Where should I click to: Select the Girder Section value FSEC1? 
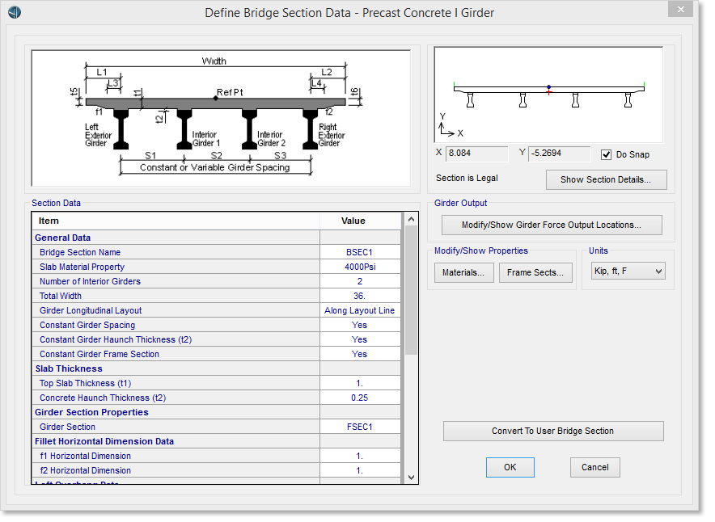359,427
